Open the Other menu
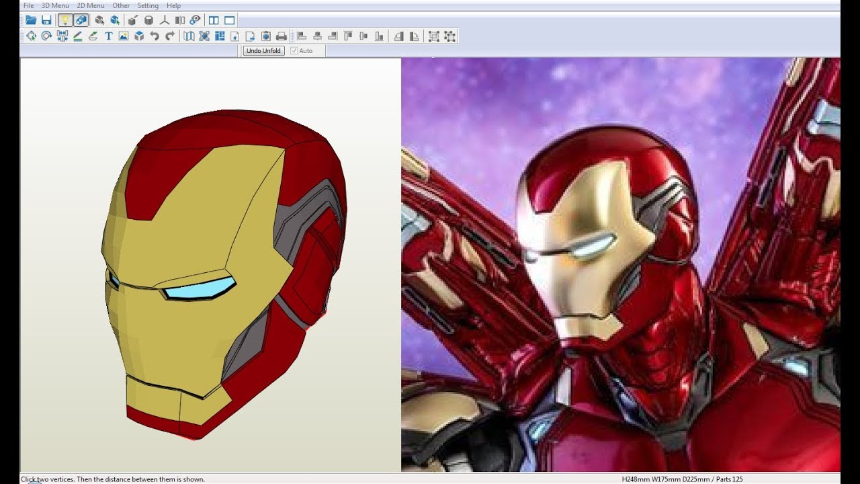 tap(122, 5)
